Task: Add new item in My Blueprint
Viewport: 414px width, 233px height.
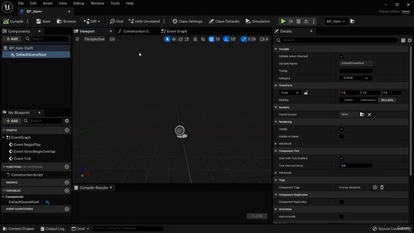Action: click(12, 121)
